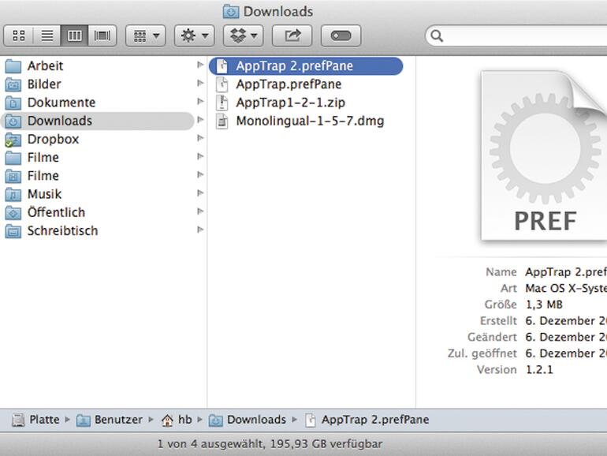The image size is (607, 456).
Task: Switch to icon view
Action: click(x=19, y=36)
